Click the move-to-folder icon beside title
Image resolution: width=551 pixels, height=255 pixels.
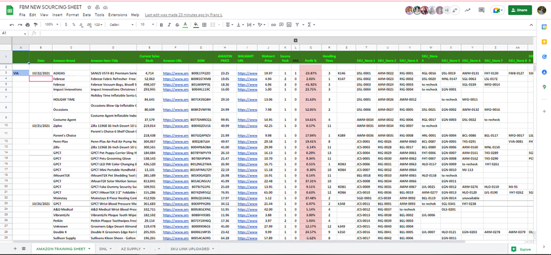pos(97,7)
